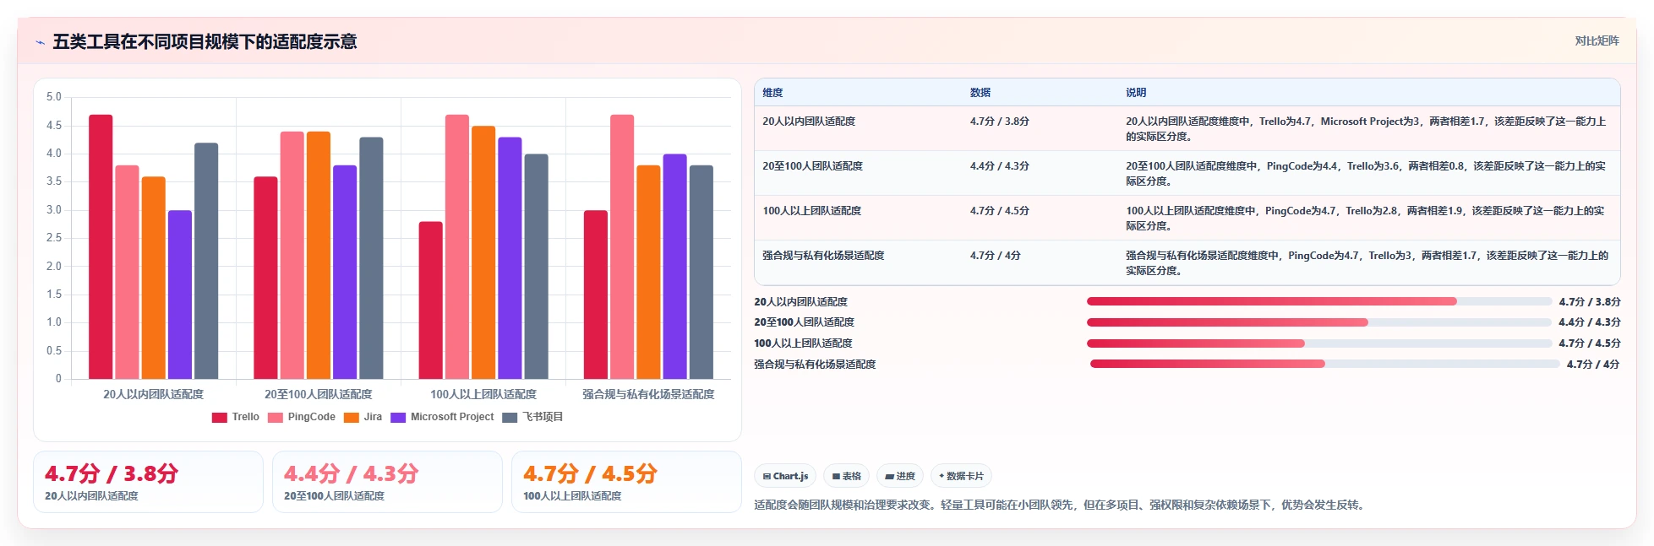Toggle the Trello legend color swatch

click(220, 418)
